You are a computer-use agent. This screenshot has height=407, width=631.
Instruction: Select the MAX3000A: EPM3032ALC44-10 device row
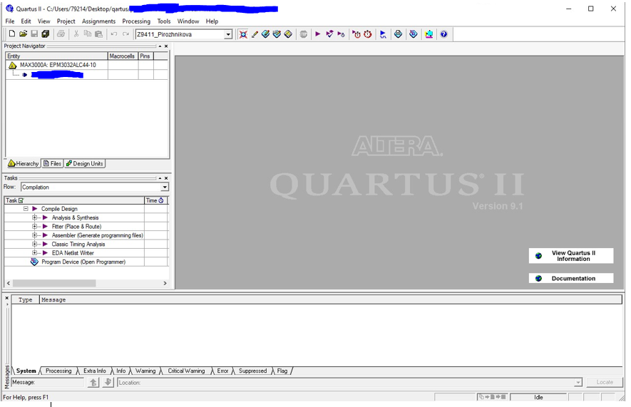(58, 65)
